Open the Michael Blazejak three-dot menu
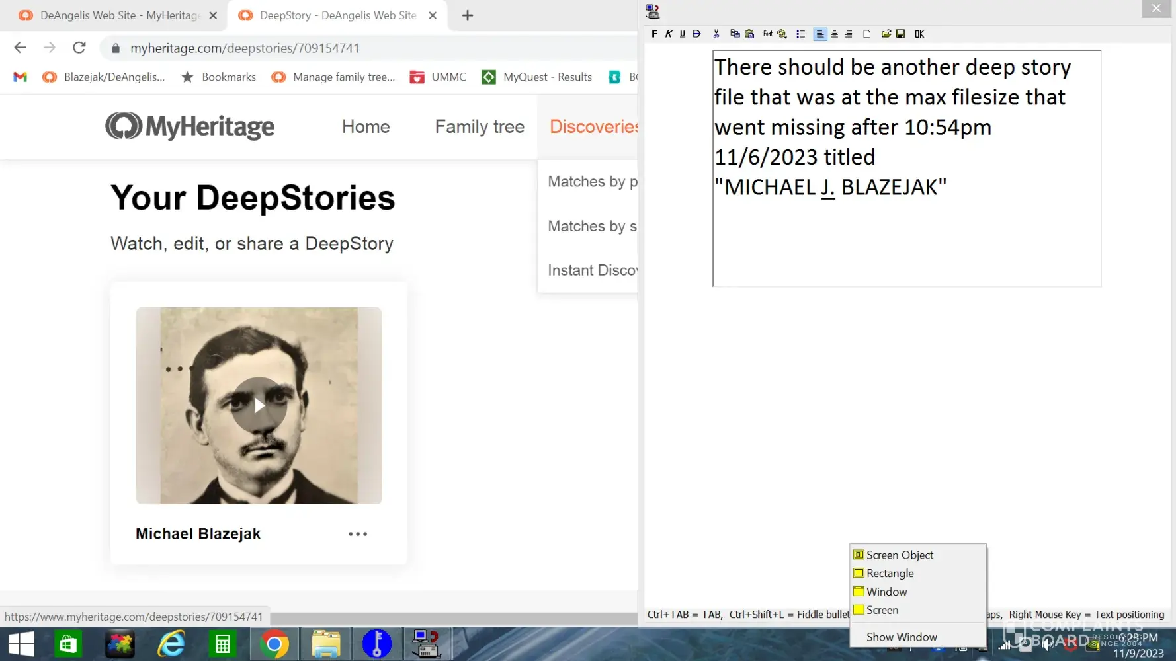 coord(358,534)
